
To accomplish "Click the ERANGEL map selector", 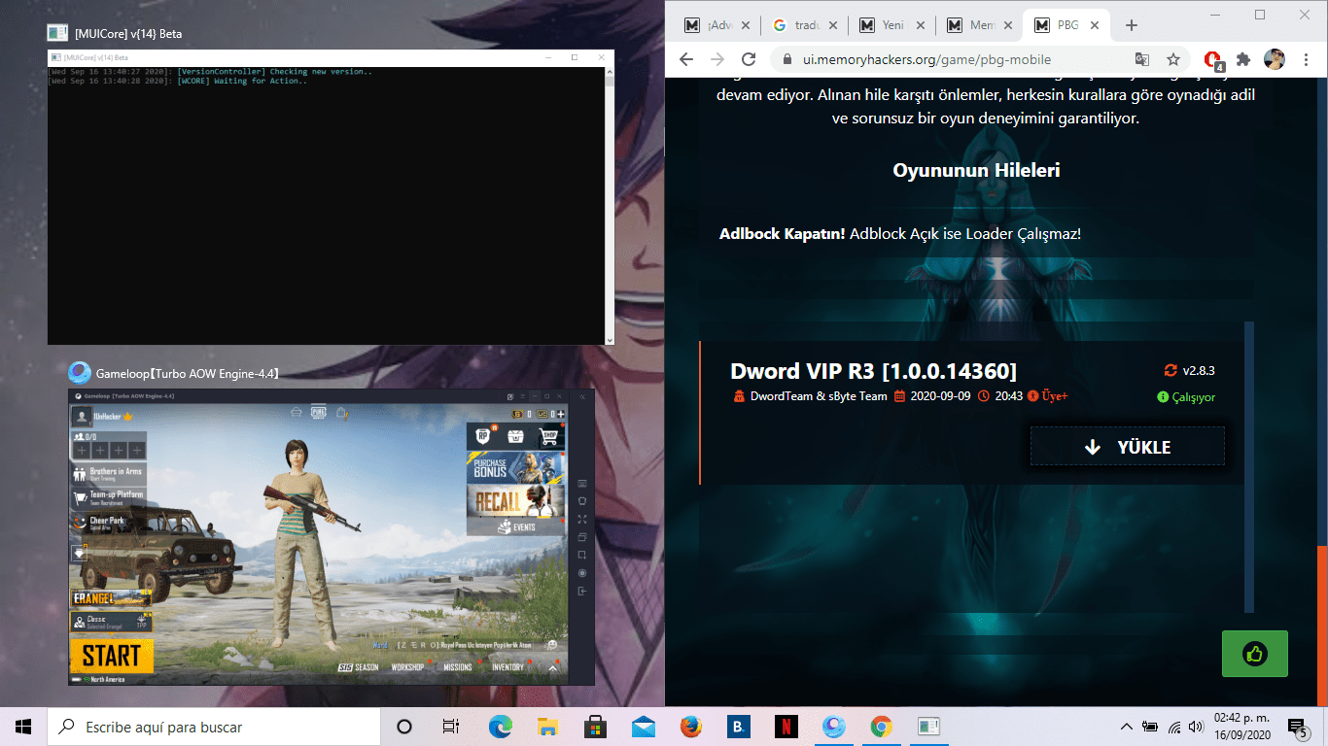I will [111, 598].
